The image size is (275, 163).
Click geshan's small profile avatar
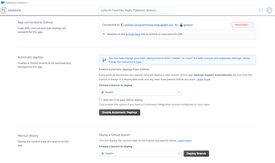181,25
